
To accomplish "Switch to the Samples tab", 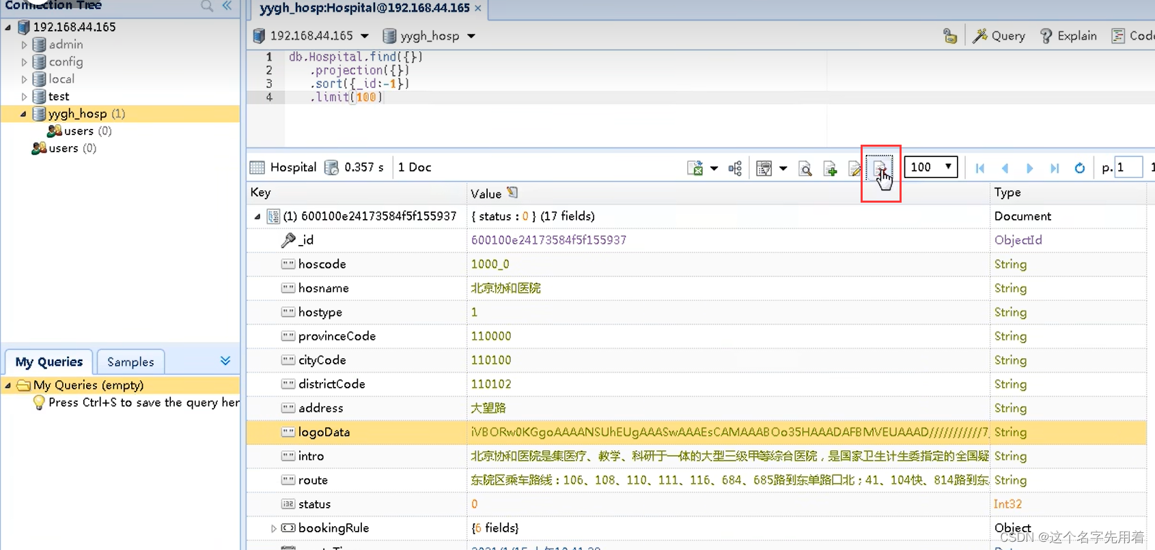I will click(130, 362).
